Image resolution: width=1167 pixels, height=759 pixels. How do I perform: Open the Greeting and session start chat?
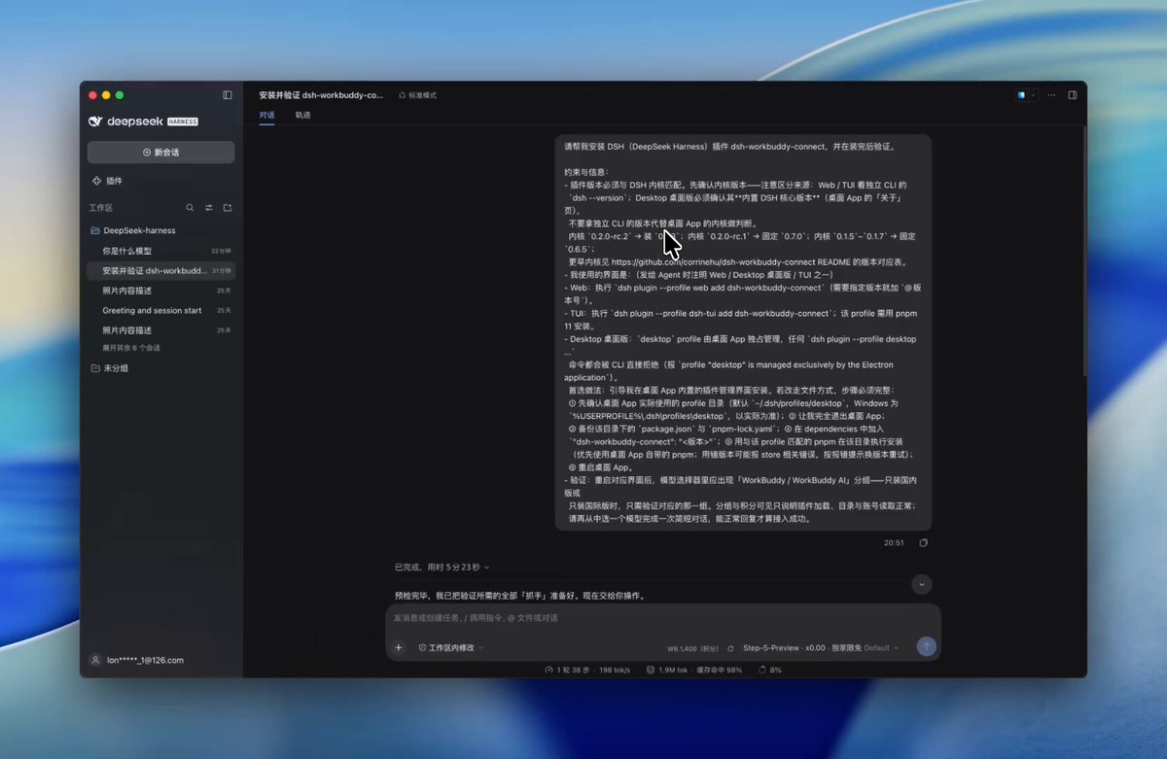(160, 310)
